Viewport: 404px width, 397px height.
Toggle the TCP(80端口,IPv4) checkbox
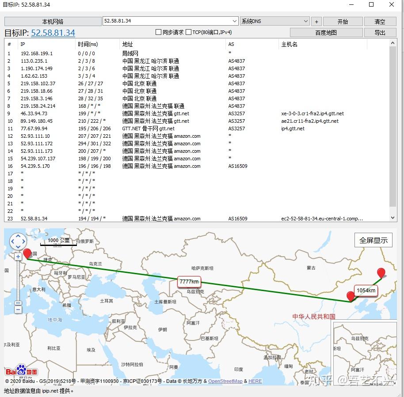point(189,32)
